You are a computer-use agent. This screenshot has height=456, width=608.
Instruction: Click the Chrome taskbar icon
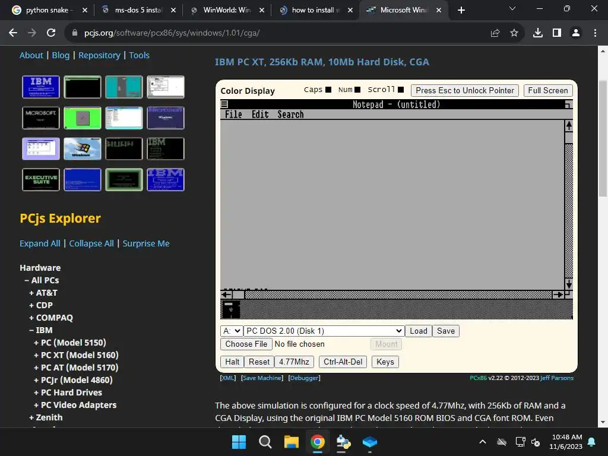click(318, 442)
